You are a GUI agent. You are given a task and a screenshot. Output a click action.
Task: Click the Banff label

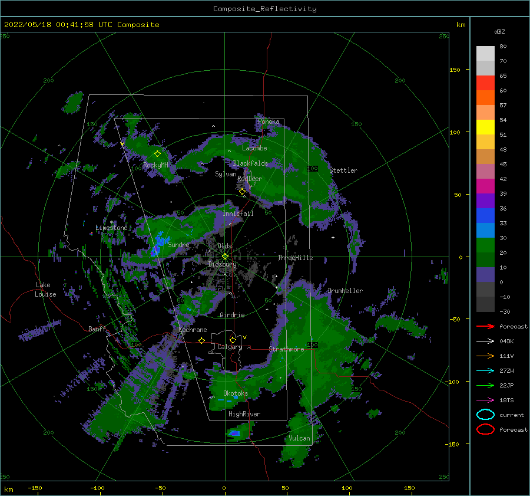pyautogui.click(x=97, y=329)
